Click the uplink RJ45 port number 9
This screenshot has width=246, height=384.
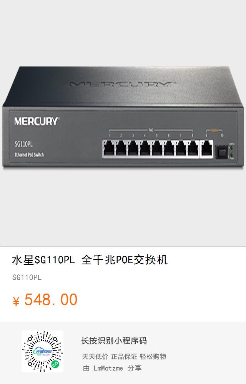tap(207, 149)
